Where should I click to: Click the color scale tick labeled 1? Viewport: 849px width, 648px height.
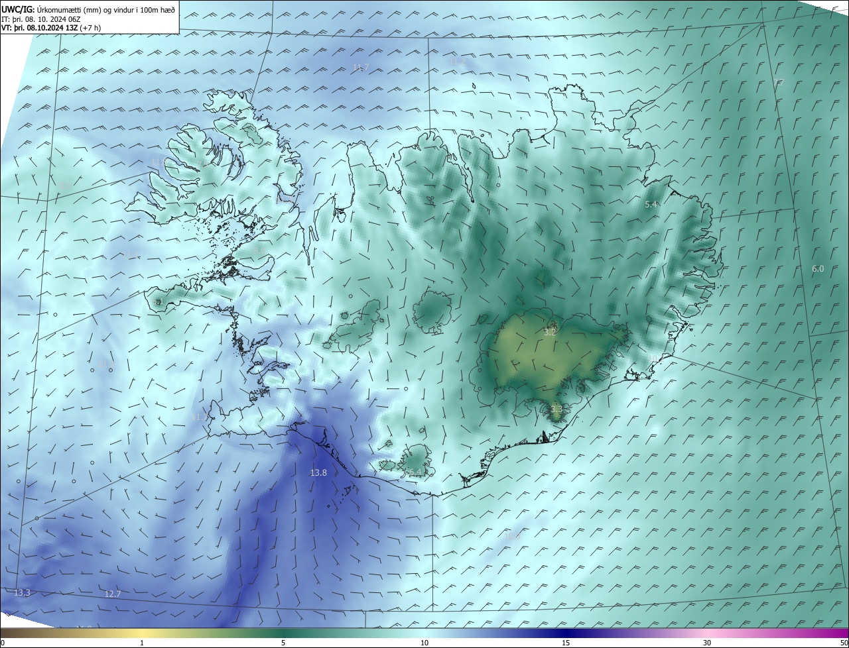(142, 643)
